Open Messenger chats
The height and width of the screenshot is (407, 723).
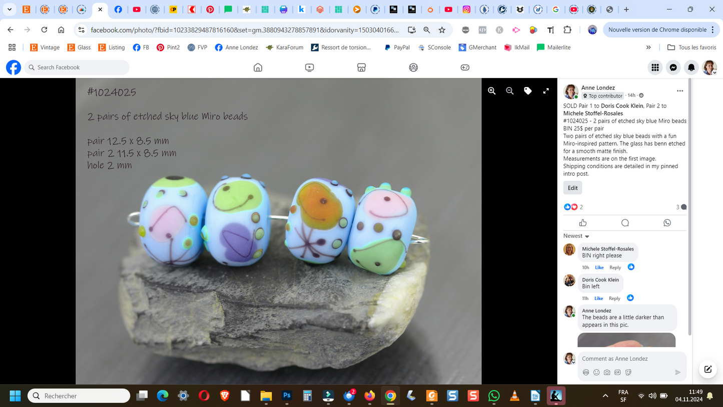coord(673,67)
